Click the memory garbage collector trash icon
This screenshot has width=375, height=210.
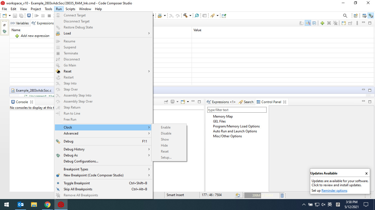point(282,195)
